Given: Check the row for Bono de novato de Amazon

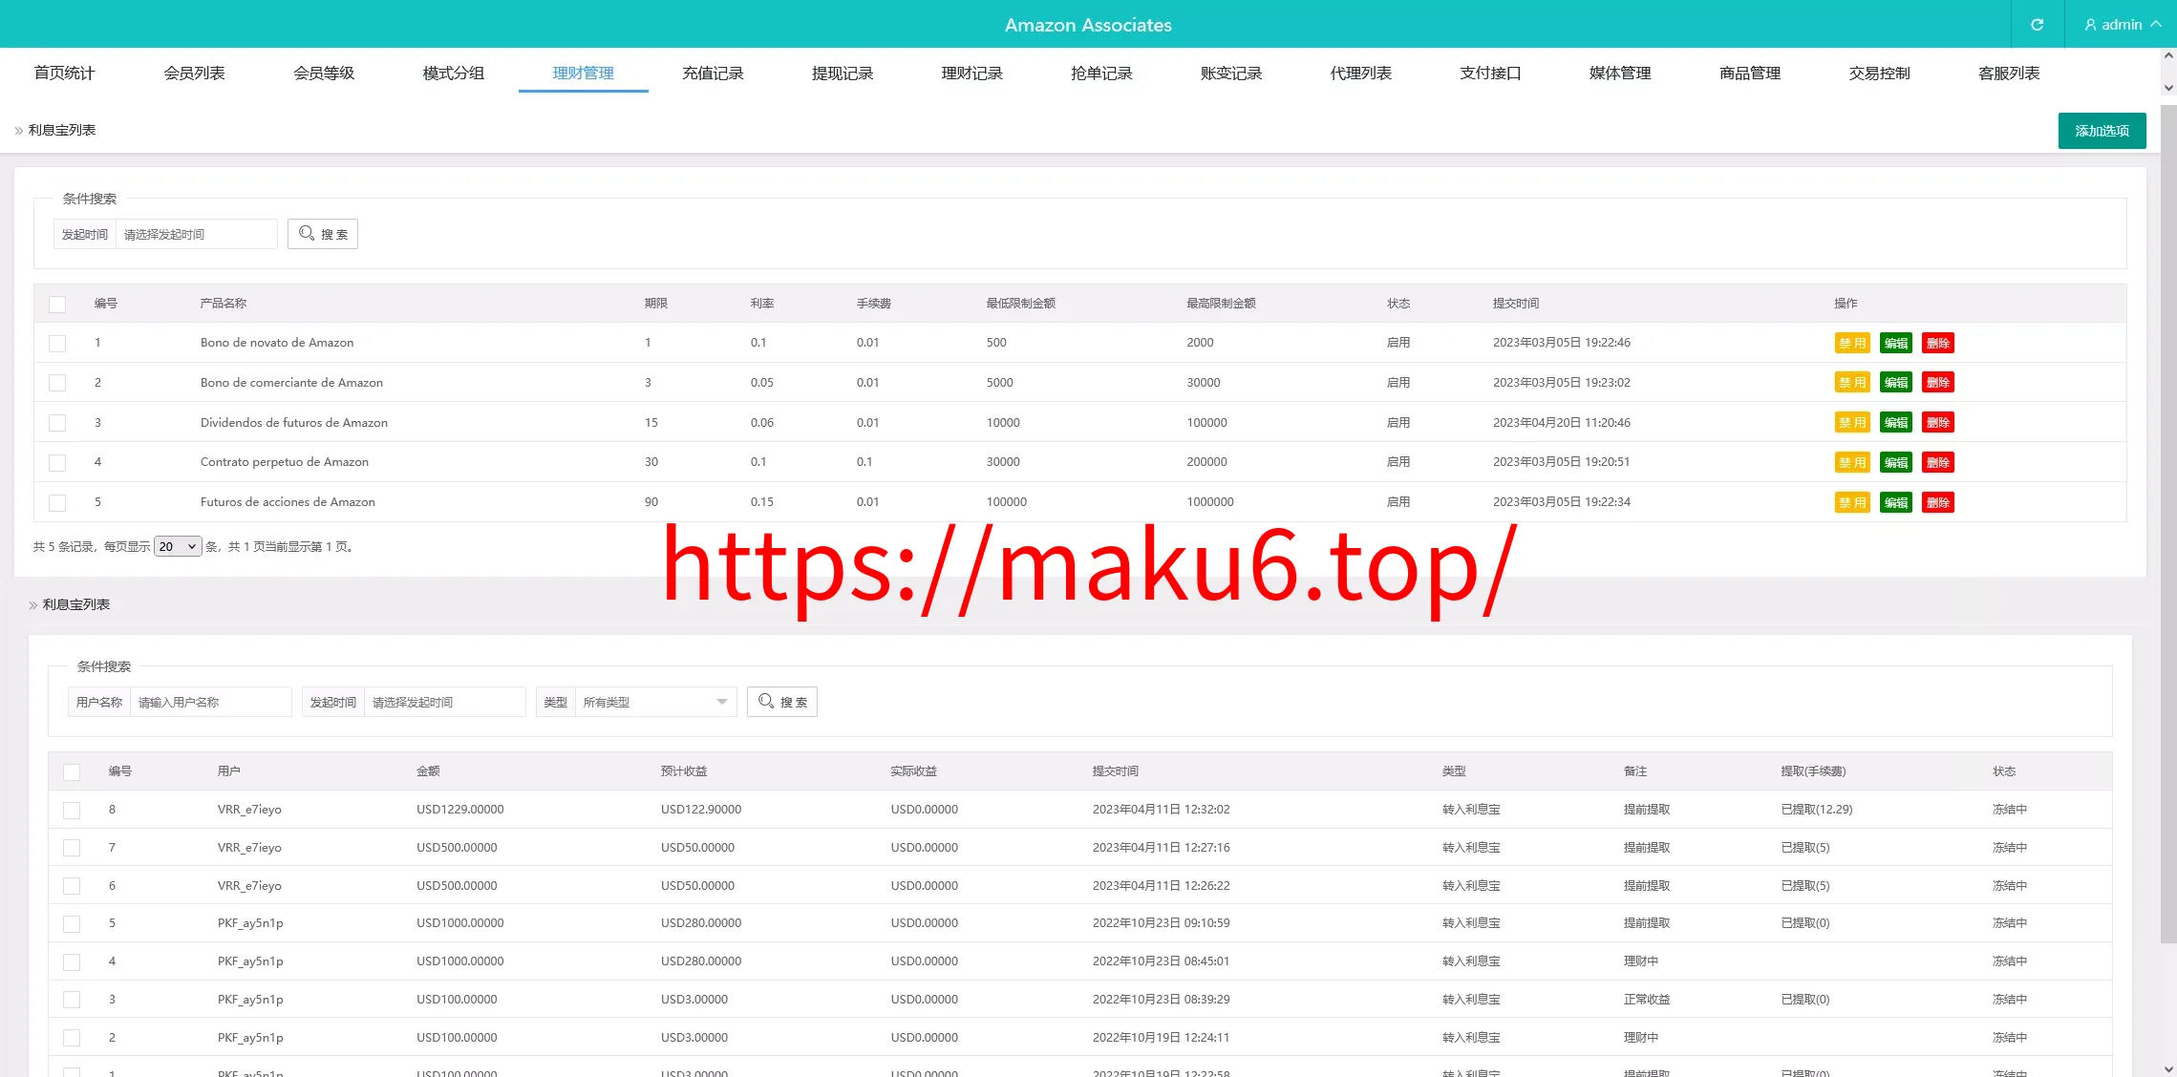Looking at the screenshot, I should 57,343.
